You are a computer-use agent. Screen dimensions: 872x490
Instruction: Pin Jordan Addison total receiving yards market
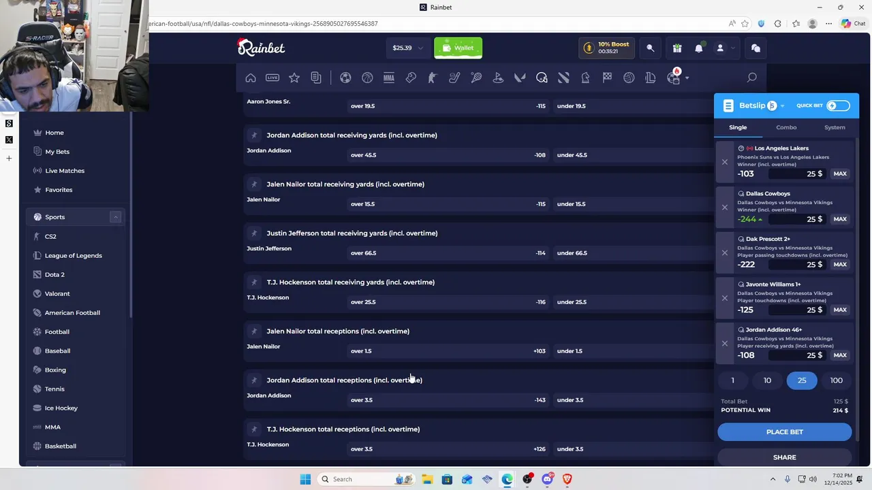[x=253, y=135]
